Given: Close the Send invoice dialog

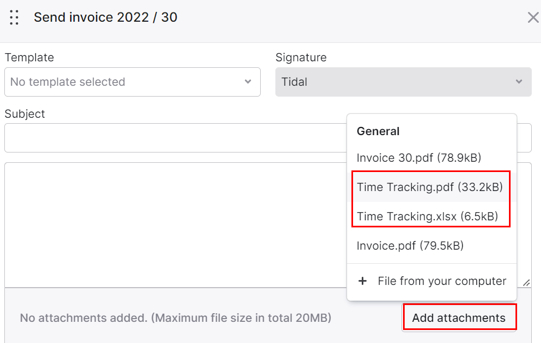Looking at the screenshot, I should (533, 17).
